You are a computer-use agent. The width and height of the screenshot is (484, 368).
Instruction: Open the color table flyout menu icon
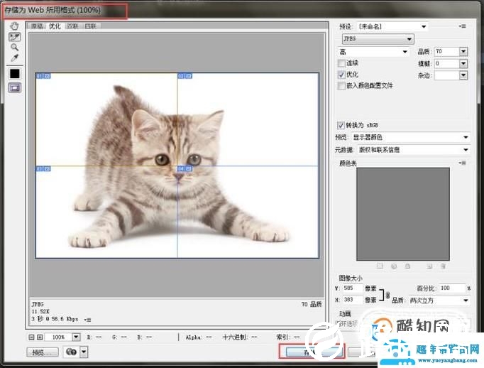[x=462, y=163]
